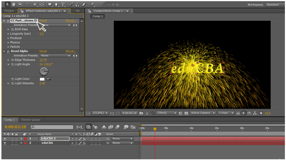
Task: Click Edge Thickness value 13.70
Action: [43, 60]
